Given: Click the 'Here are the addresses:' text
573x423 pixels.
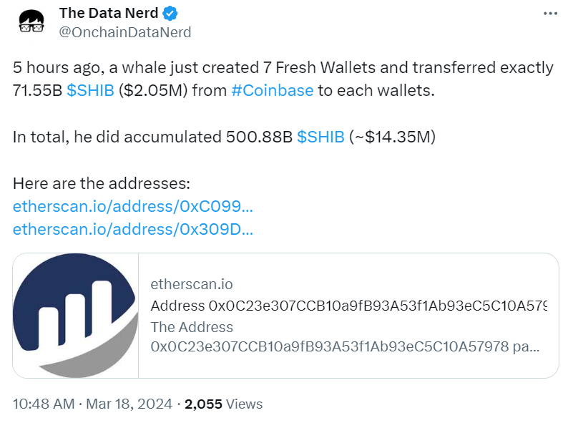Looking at the screenshot, I should point(102,183).
